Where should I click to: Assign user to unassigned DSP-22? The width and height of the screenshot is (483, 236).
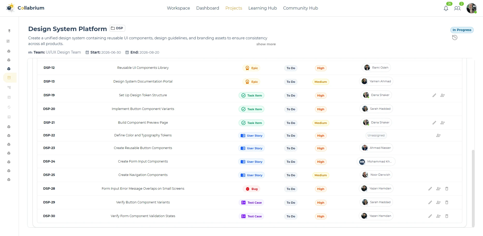point(438,135)
